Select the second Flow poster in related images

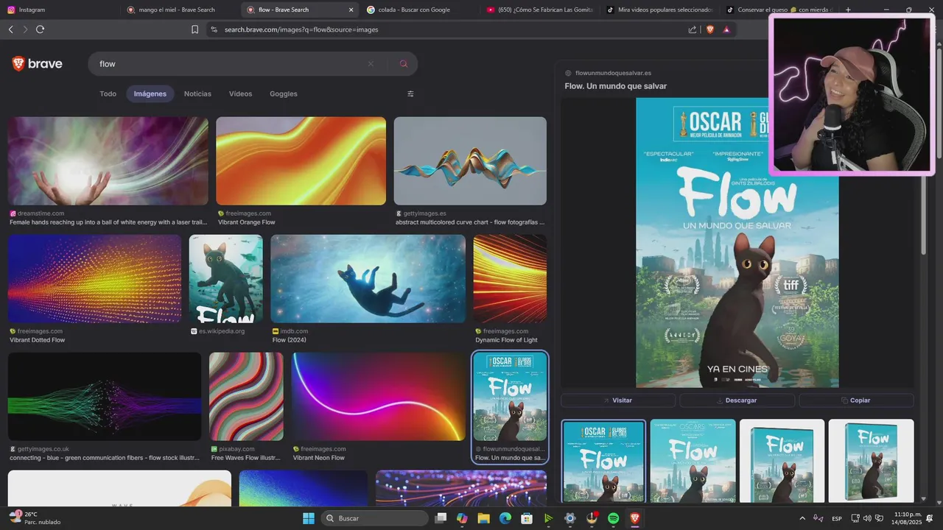point(693,461)
